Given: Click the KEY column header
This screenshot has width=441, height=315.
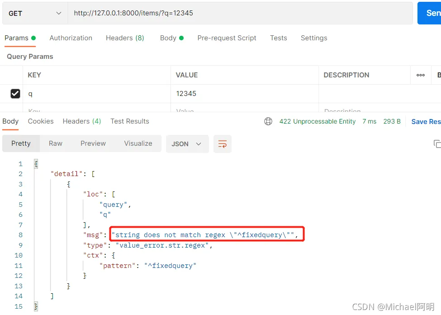Looking at the screenshot, I should 34,75.
